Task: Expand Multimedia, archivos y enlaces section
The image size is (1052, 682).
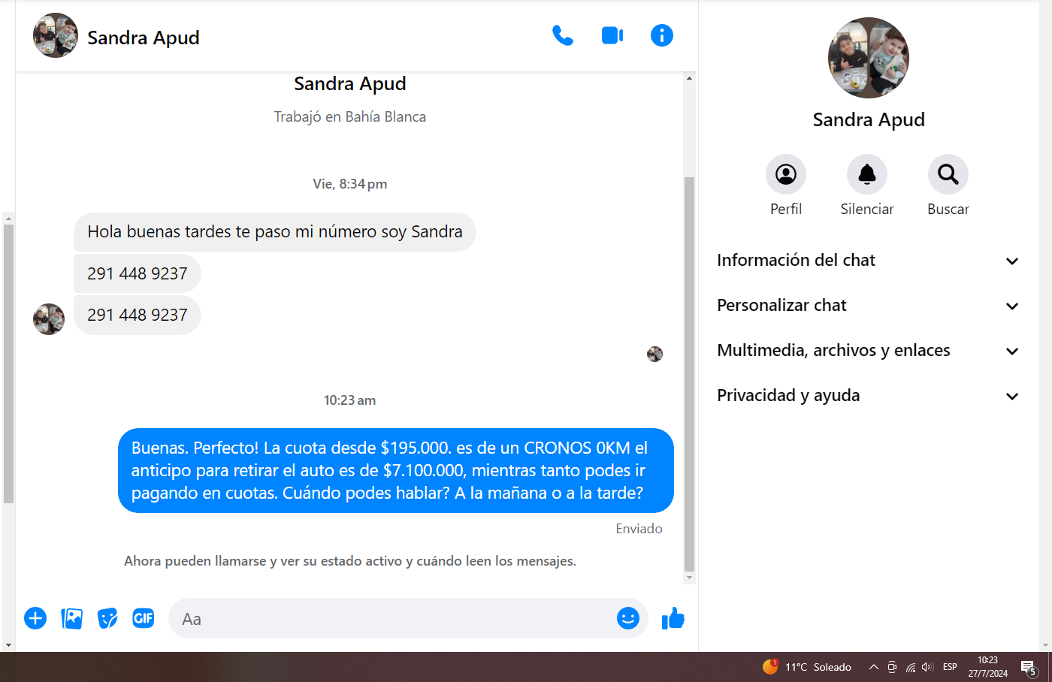Action: [868, 351]
